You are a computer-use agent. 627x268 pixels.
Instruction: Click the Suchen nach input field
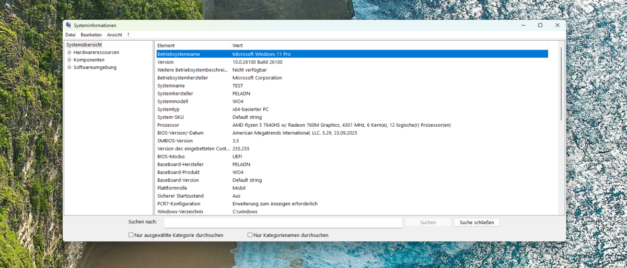click(283, 223)
